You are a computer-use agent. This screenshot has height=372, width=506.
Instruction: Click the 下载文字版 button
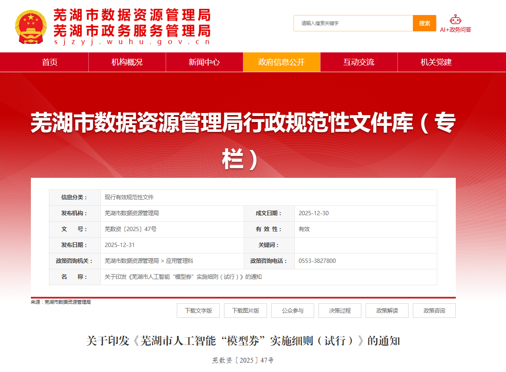coord(198,311)
